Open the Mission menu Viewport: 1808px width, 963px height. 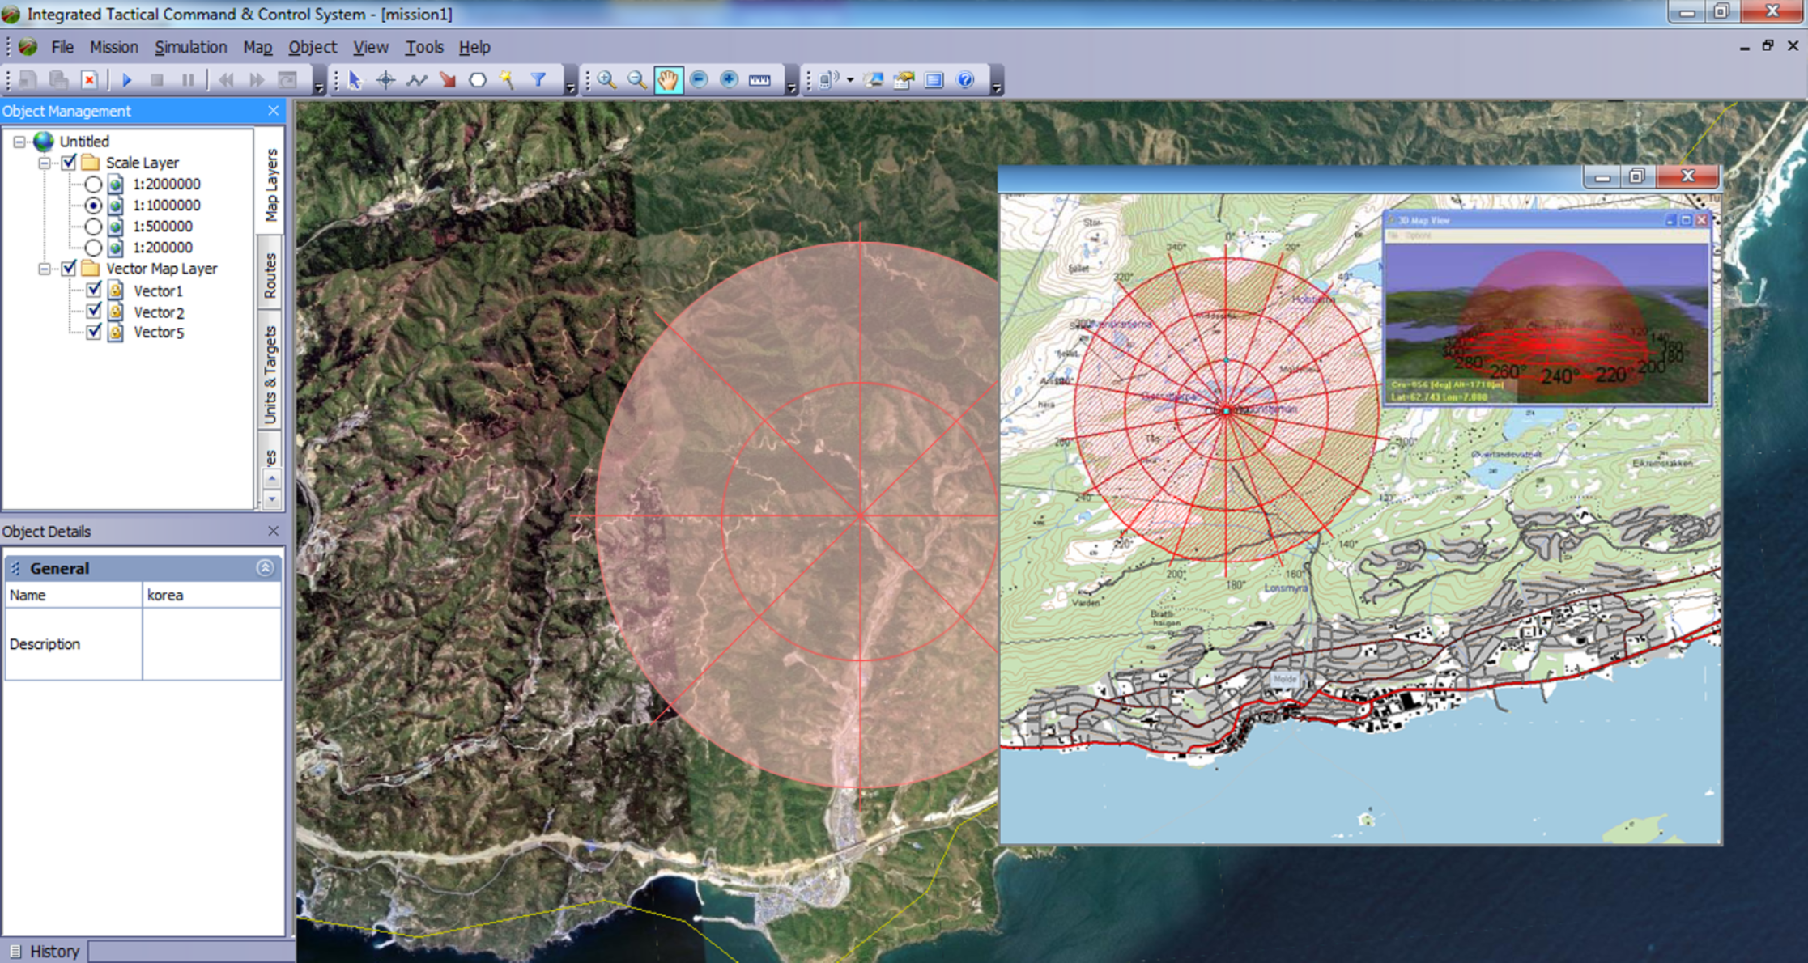[111, 45]
